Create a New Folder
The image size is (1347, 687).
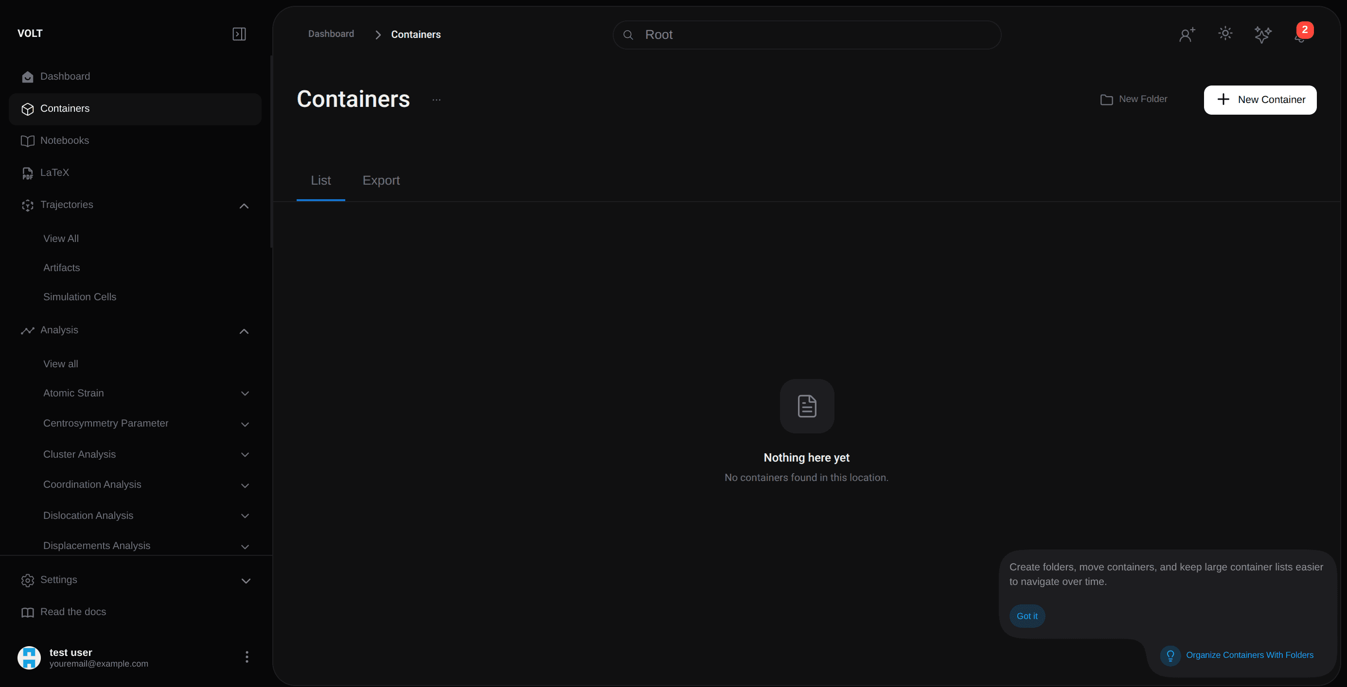pyautogui.click(x=1134, y=99)
